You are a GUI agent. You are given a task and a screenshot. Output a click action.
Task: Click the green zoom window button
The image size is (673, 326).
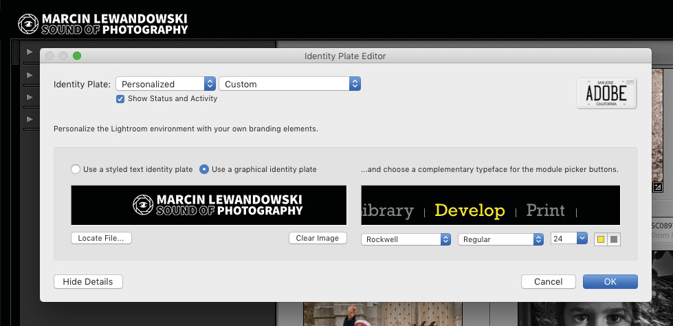coord(77,56)
